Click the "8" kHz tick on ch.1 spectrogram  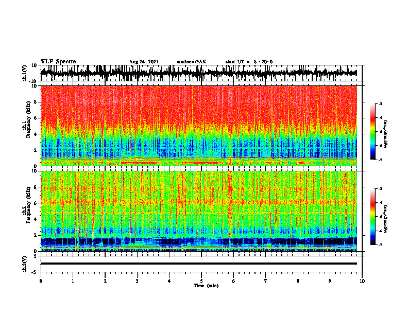tap(36, 102)
